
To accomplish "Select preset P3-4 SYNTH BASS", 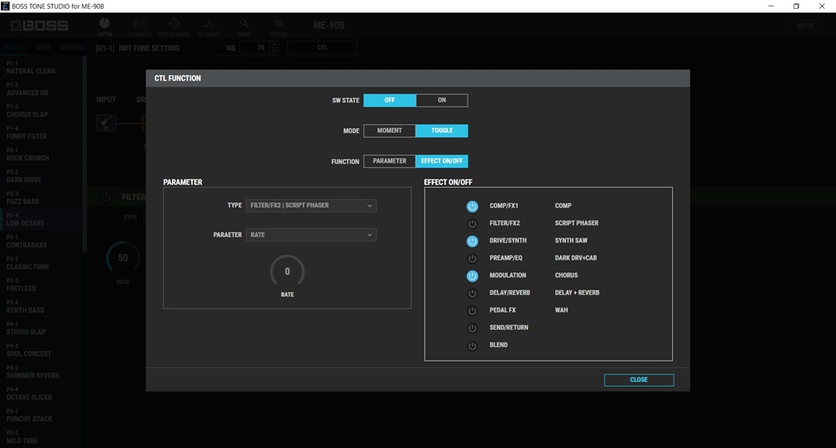I will 41,306.
